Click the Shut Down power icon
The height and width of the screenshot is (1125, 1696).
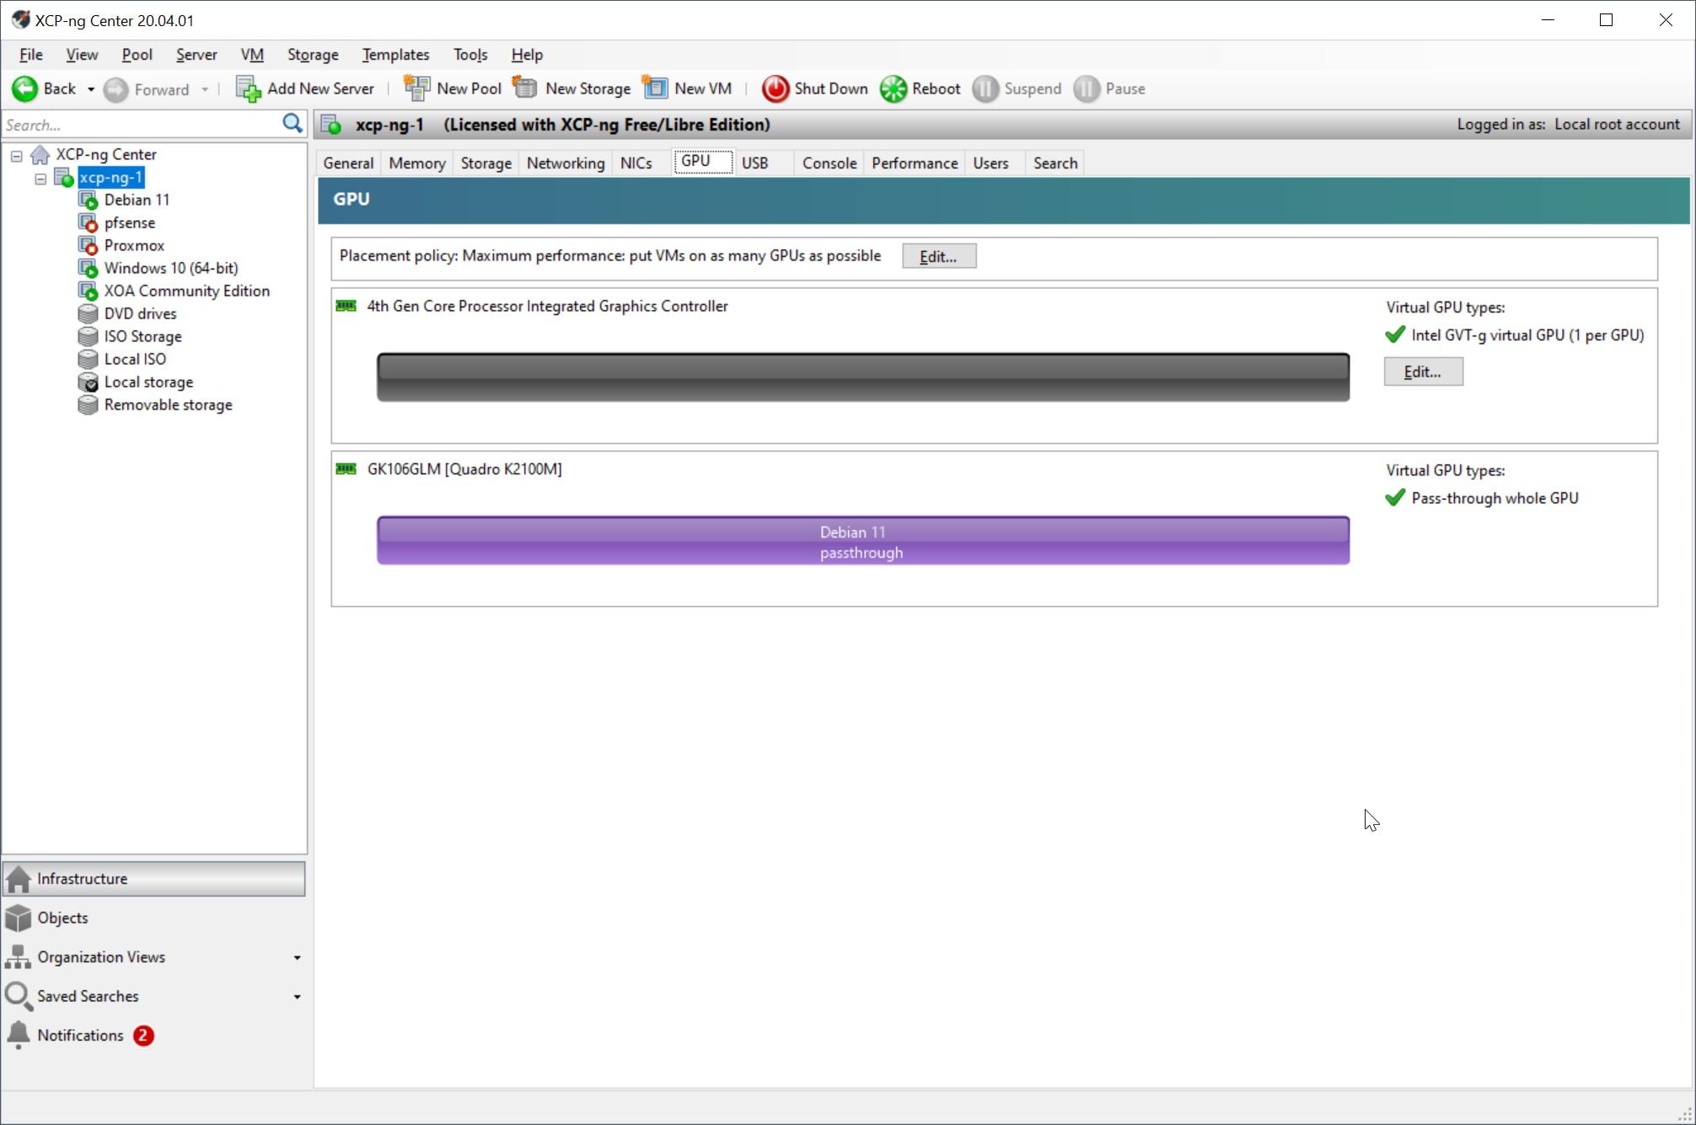coord(775,88)
